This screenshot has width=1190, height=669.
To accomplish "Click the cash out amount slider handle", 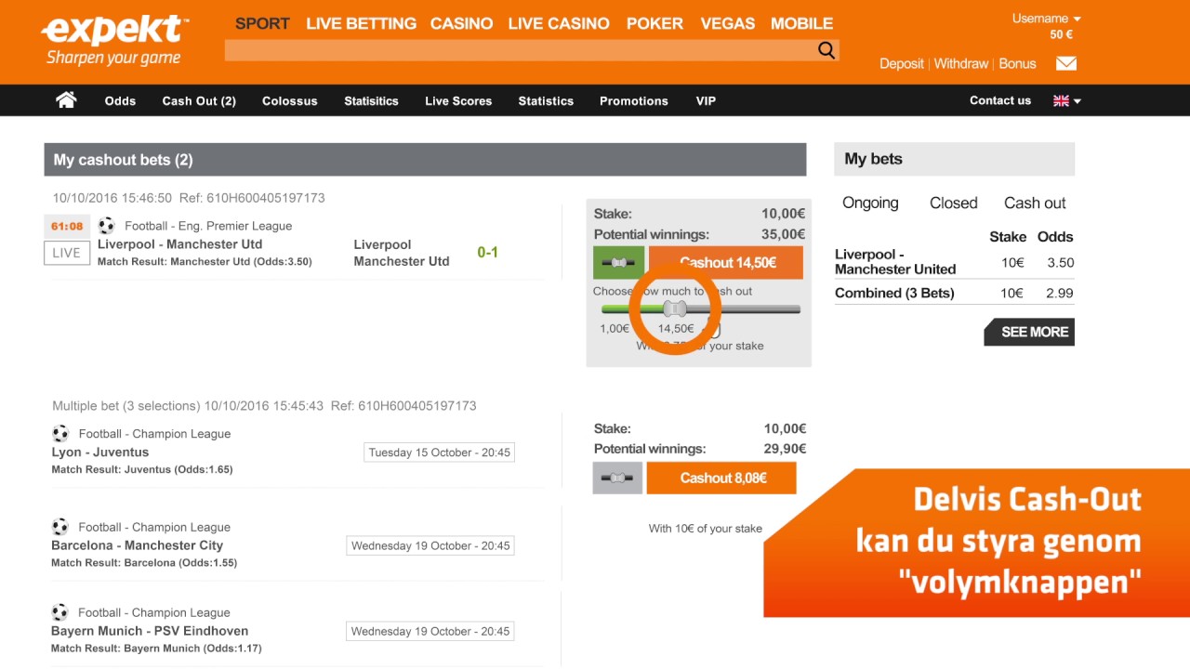I will point(676,309).
